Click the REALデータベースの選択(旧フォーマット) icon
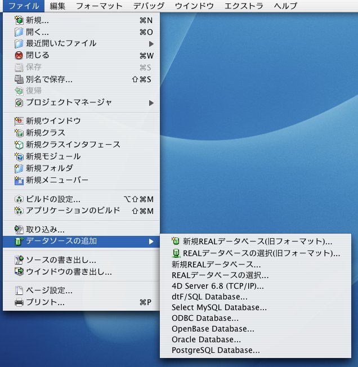This screenshot has width=358, height=367. pos(176,253)
